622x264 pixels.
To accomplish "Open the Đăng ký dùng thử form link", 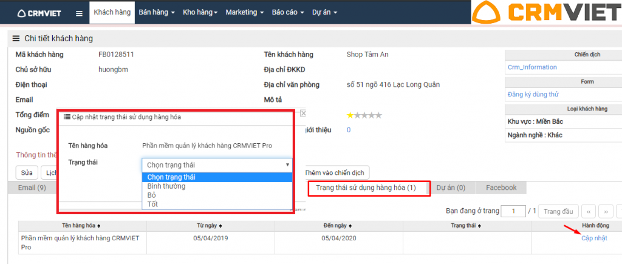I will tap(533, 94).
